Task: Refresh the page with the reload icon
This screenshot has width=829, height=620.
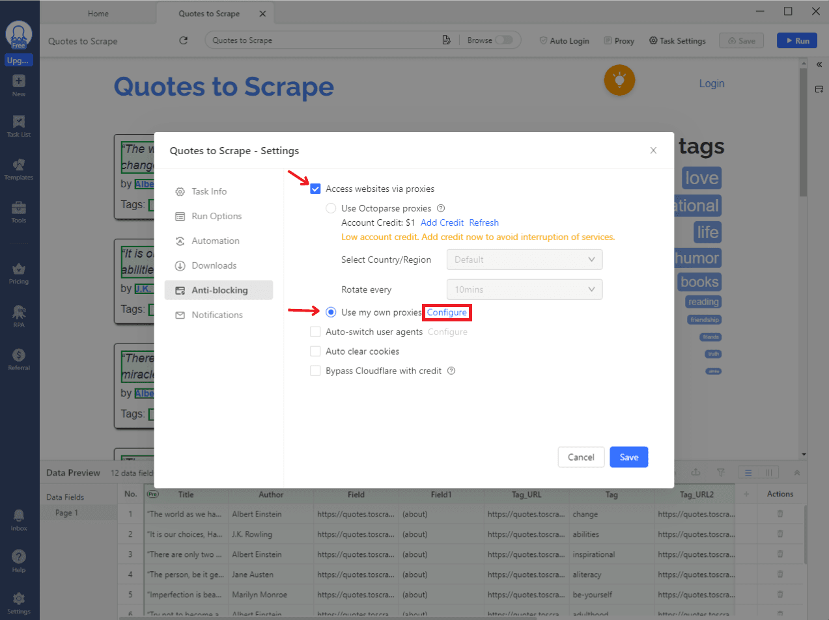Action: (183, 40)
